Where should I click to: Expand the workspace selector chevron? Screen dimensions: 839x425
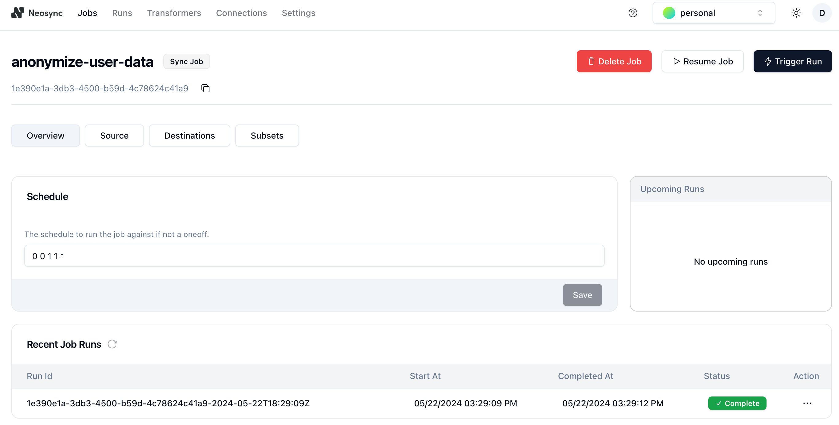(760, 13)
